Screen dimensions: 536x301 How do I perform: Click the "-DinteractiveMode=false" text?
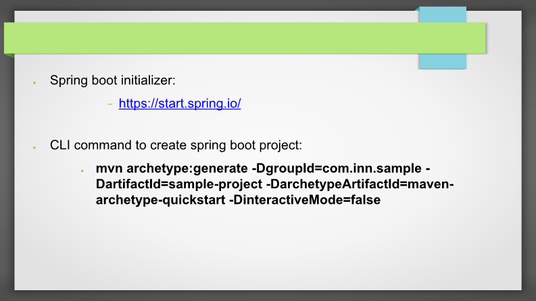click(305, 200)
